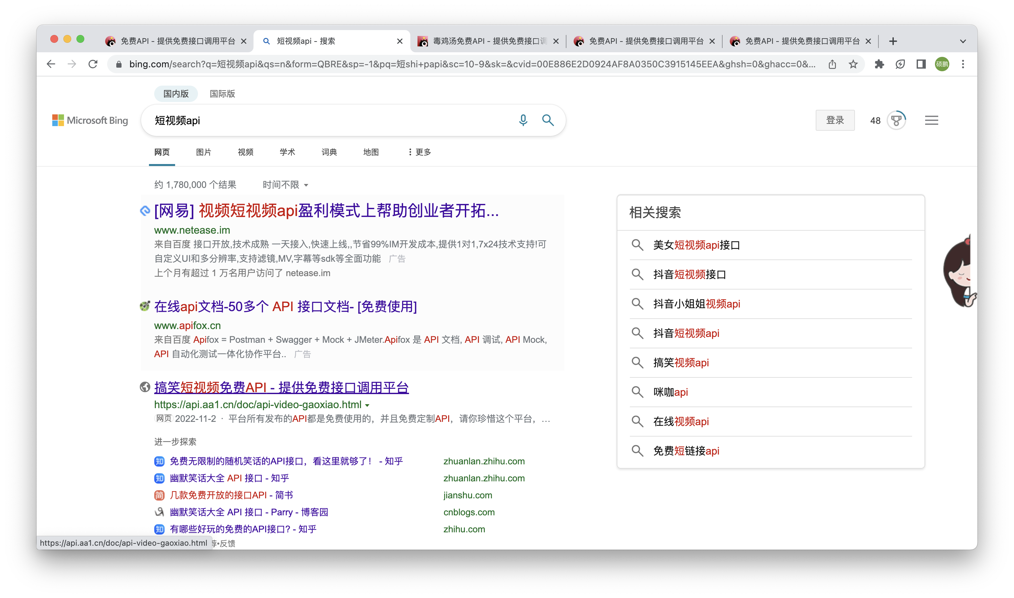Click the NetEase favicon beside 网易 result
Image resolution: width=1014 pixels, height=598 pixels.
coord(145,210)
